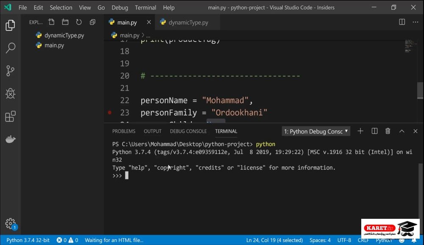Image resolution: width=424 pixels, height=245 pixels.
Task: Click the python command in terminal
Action: 265,144
